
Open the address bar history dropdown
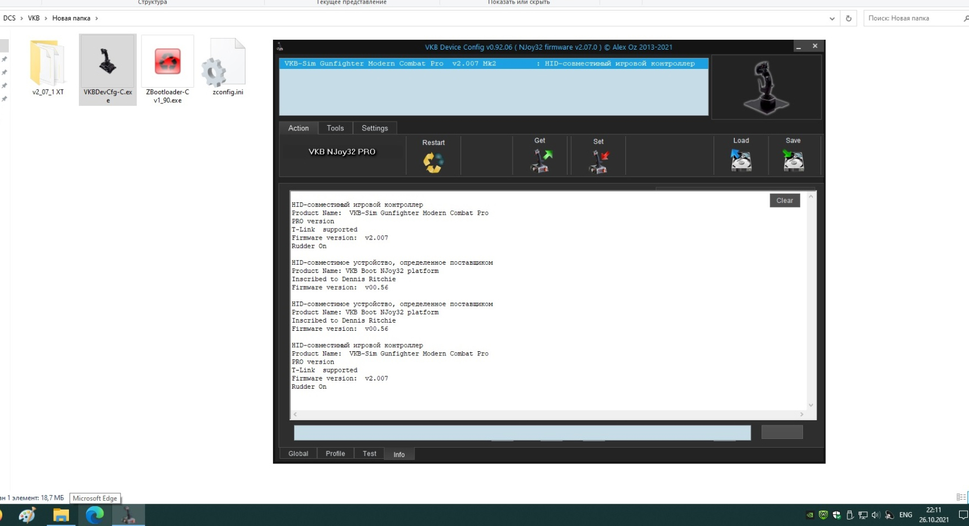[832, 19]
